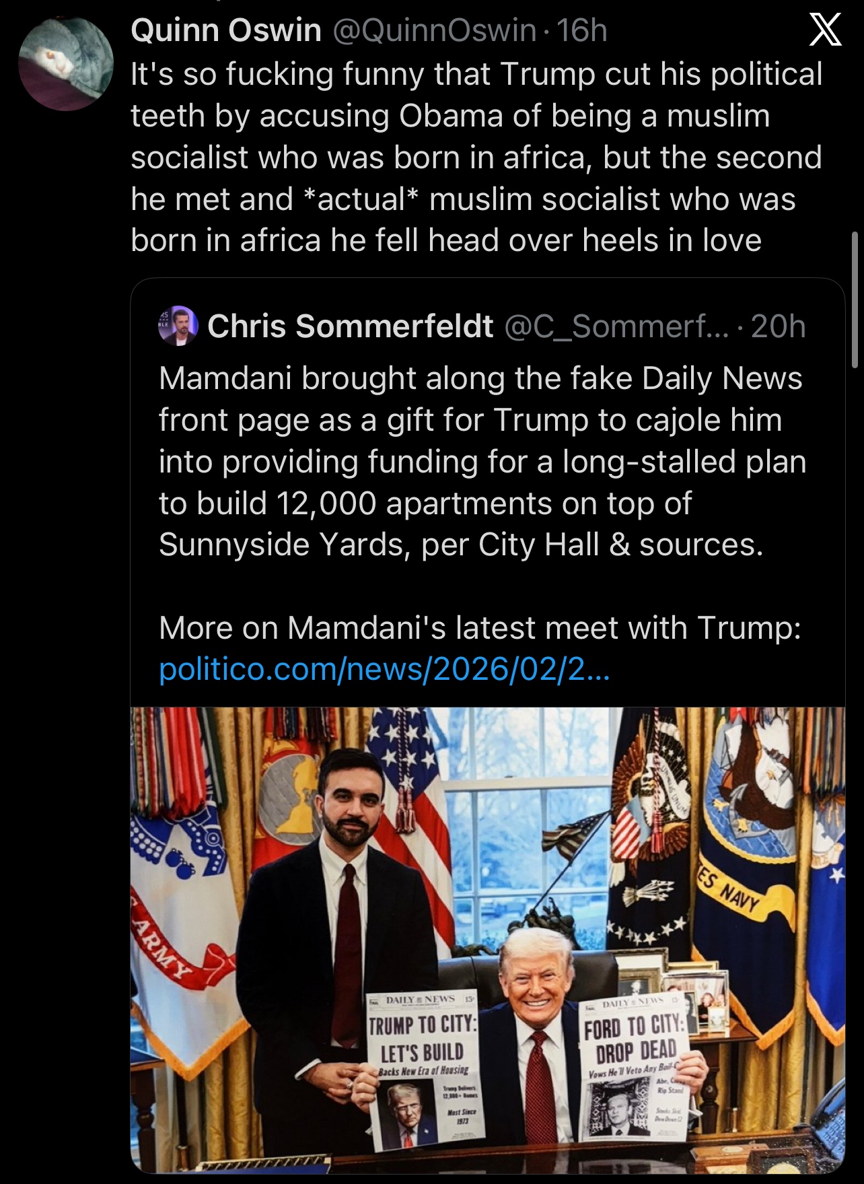The width and height of the screenshot is (864, 1184).
Task: Click the "More on Mamdani's latest meet" line
Action: click(x=480, y=627)
